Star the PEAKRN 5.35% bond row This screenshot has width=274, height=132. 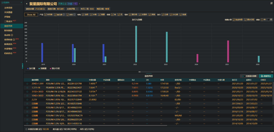(27, 88)
